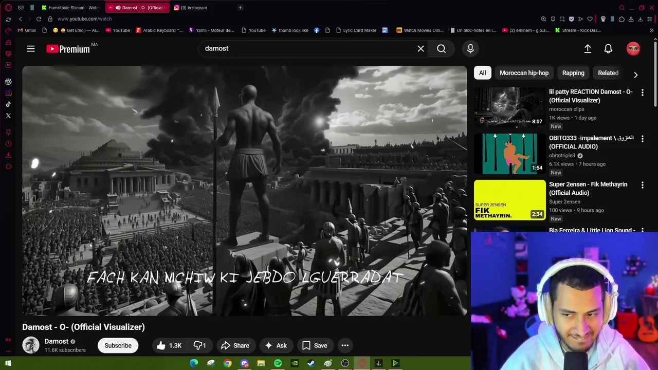The image size is (658, 370).
Task: Open lil patty REACTION video thumbnail
Action: (509, 107)
